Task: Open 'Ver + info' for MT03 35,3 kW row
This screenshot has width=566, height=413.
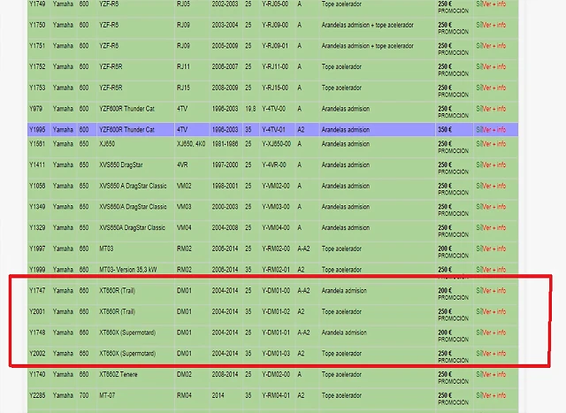Action: [494, 270]
